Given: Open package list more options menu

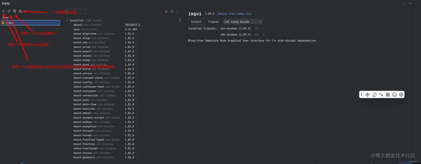Looking at the screenshot, I should (177, 11).
